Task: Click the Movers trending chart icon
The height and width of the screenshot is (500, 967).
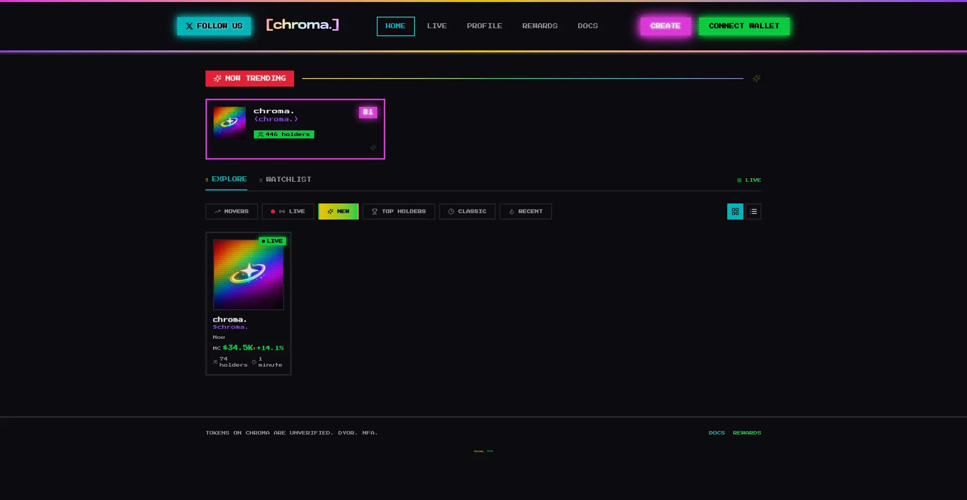Action: point(218,211)
